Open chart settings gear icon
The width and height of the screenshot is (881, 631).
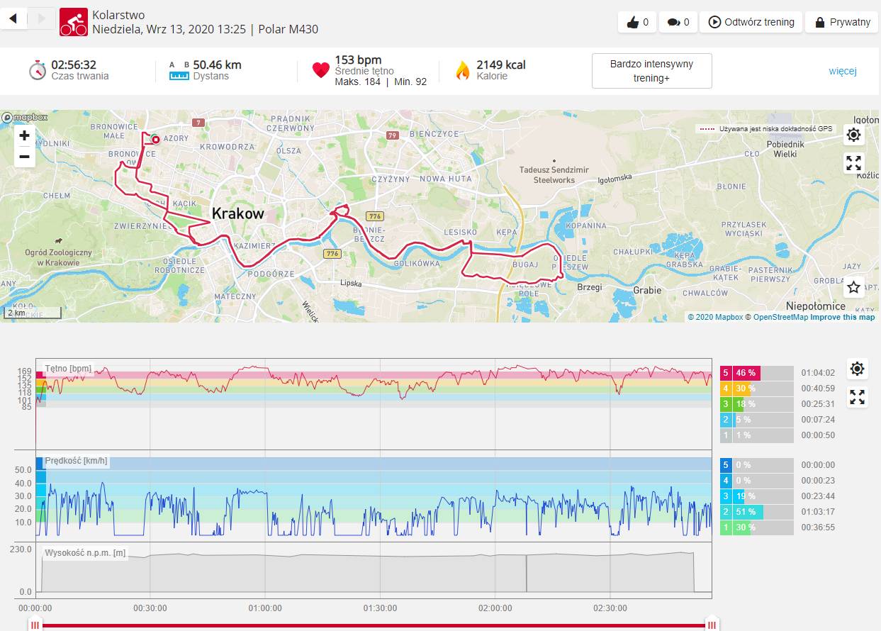tap(858, 369)
